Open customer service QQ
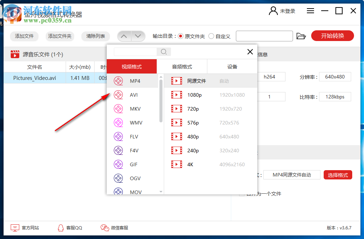 coord(70,228)
